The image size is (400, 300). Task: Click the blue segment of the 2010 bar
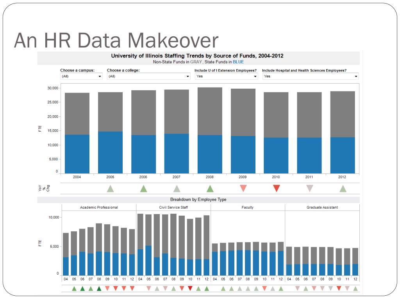click(x=276, y=155)
